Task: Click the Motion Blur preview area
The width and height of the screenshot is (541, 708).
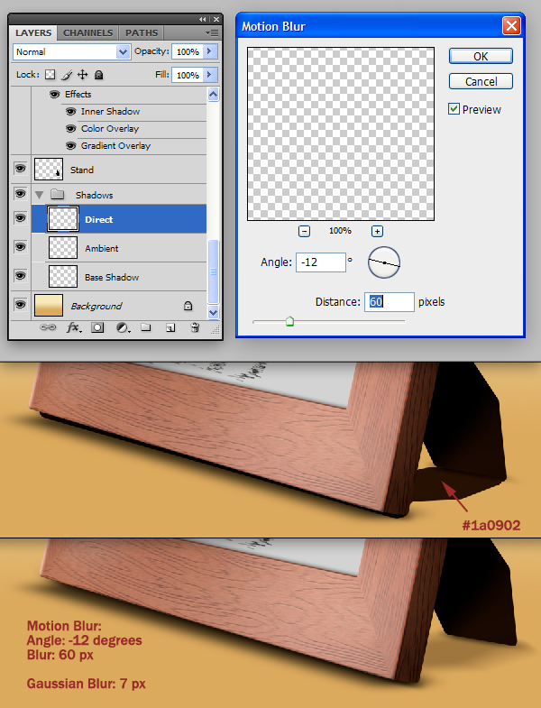Action: tap(341, 133)
